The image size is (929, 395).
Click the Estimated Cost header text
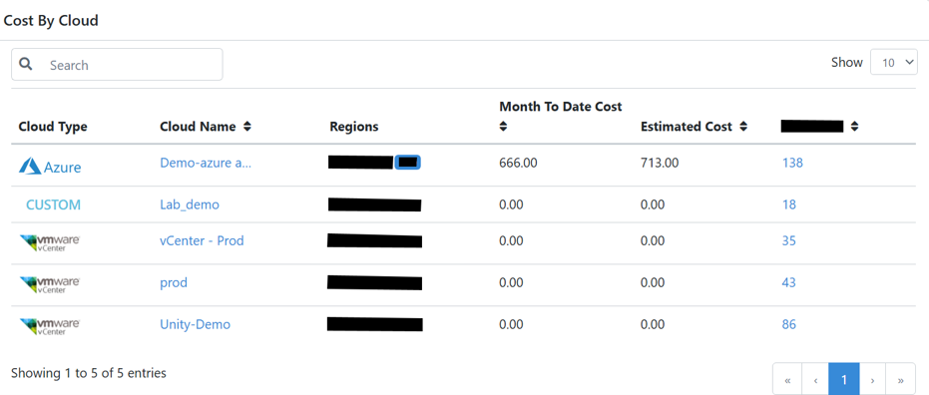pos(687,127)
